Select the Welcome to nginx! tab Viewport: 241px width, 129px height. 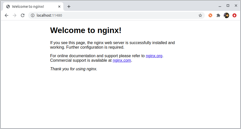tap(33, 7)
